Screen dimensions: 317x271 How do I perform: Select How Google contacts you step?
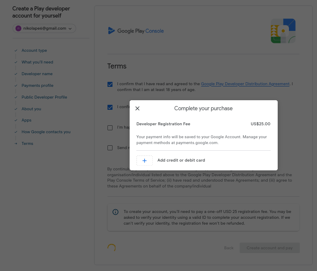tap(46, 132)
